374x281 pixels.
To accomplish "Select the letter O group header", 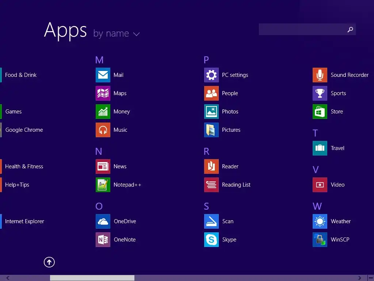I will click(99, 206).
